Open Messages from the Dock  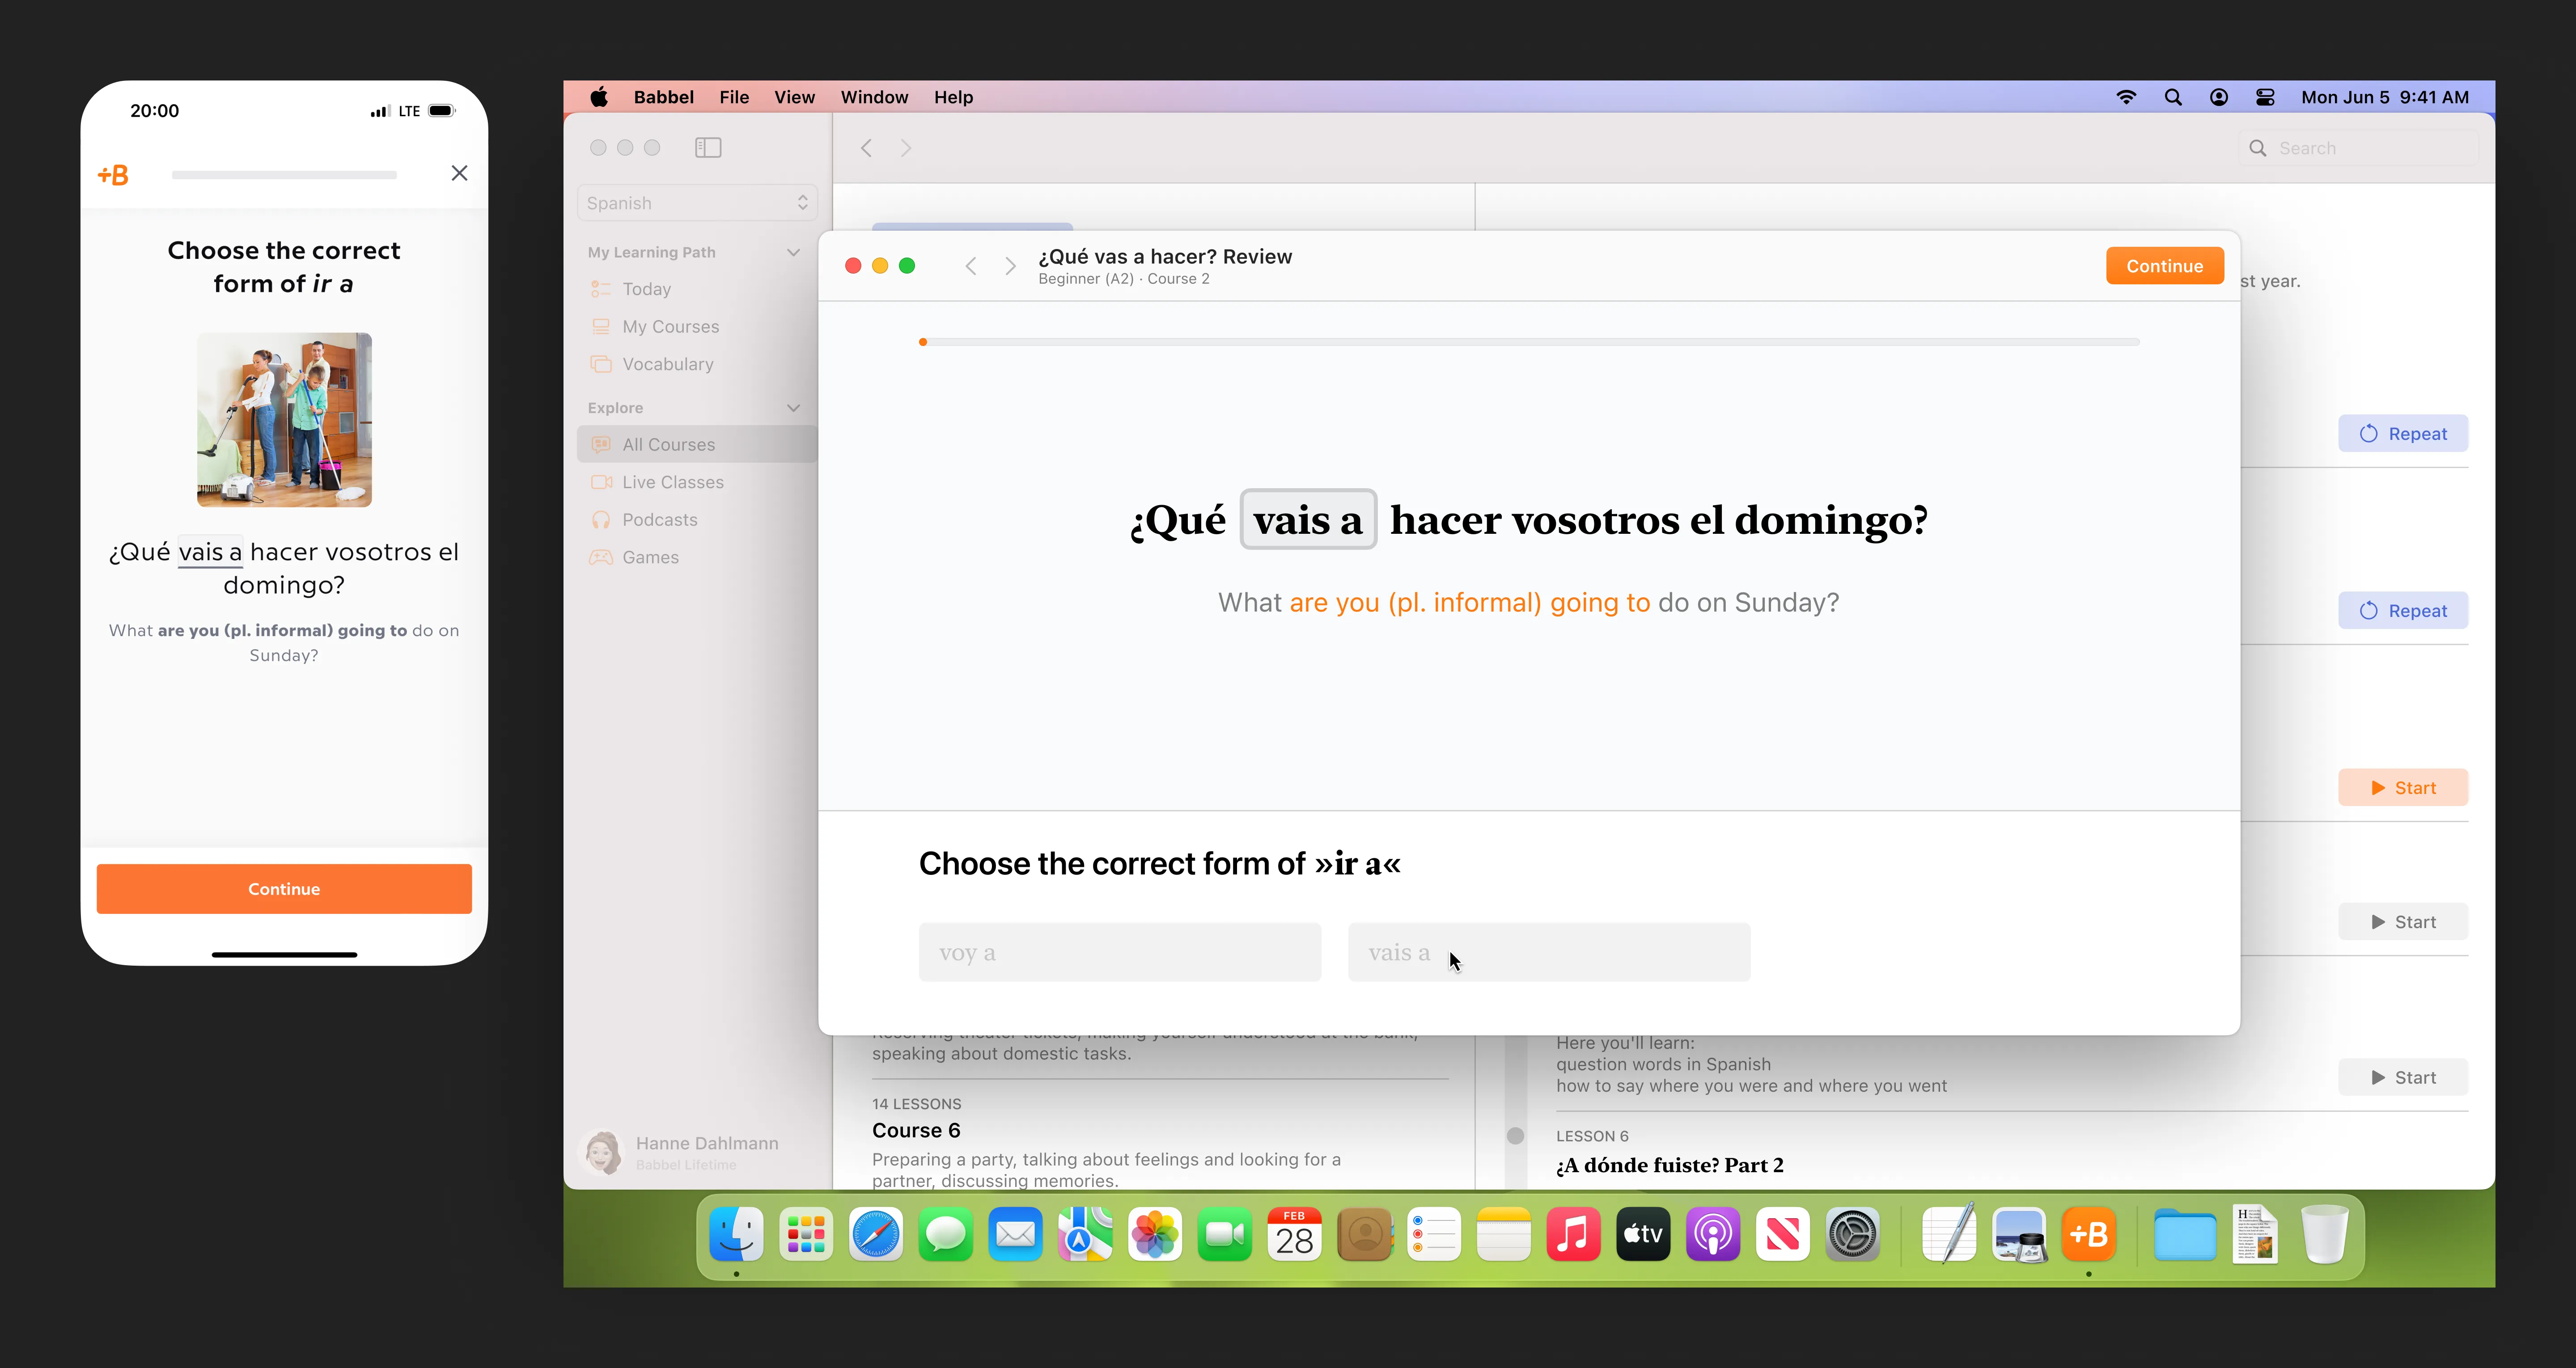coord(945,1234)
